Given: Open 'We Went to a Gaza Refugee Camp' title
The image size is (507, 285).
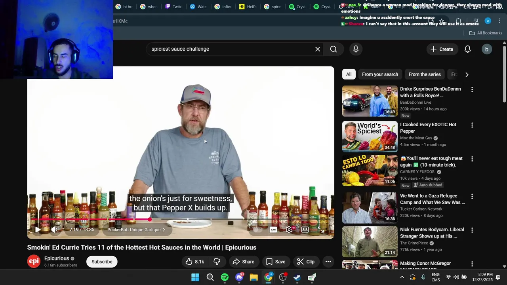Looking at the screenshot, I should (x=433, y=199).
